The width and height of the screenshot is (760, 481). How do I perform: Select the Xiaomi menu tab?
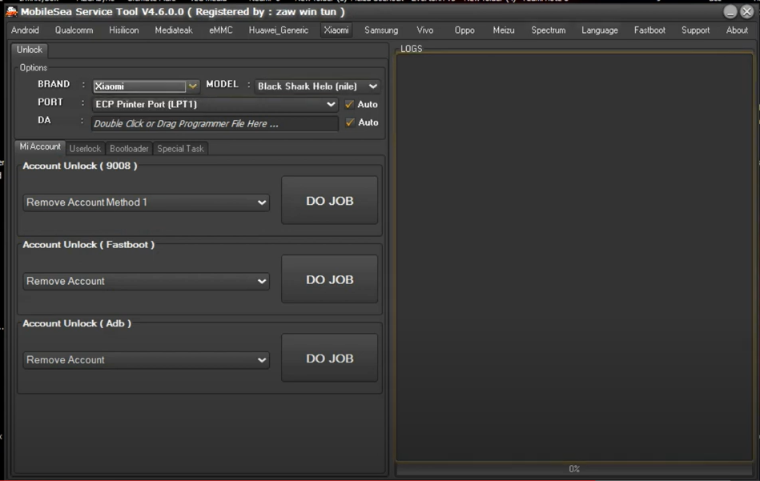[x=336, y=30]
